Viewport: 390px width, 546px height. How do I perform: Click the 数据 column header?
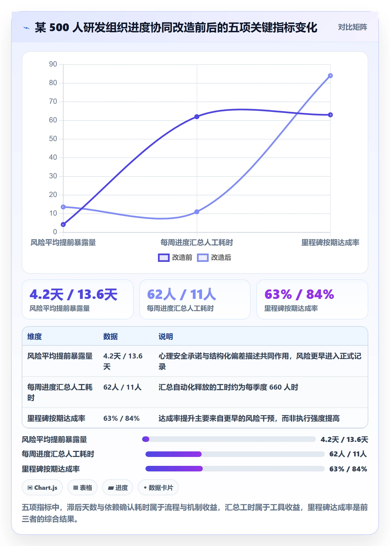(x=111, y=336)
